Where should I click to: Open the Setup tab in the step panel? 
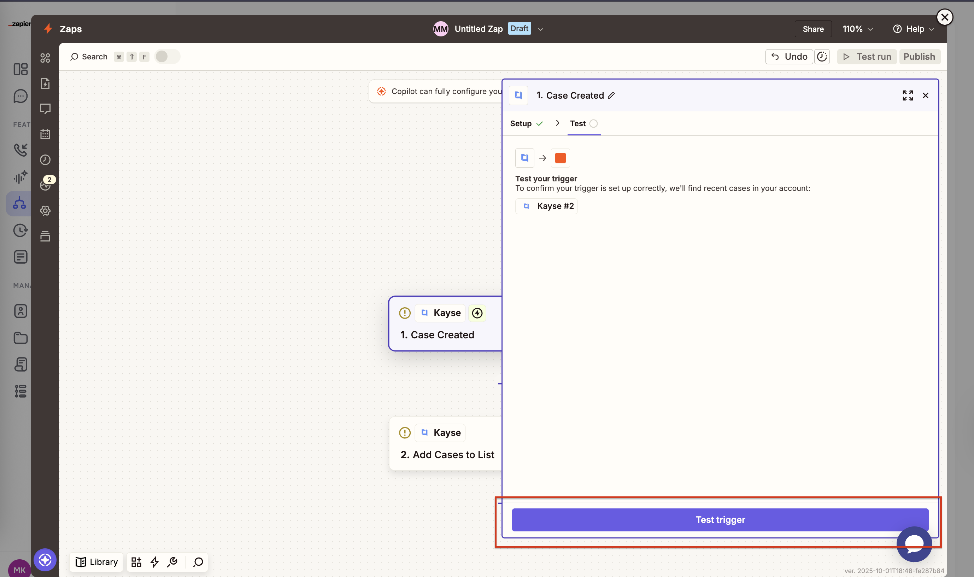(521, 123)
